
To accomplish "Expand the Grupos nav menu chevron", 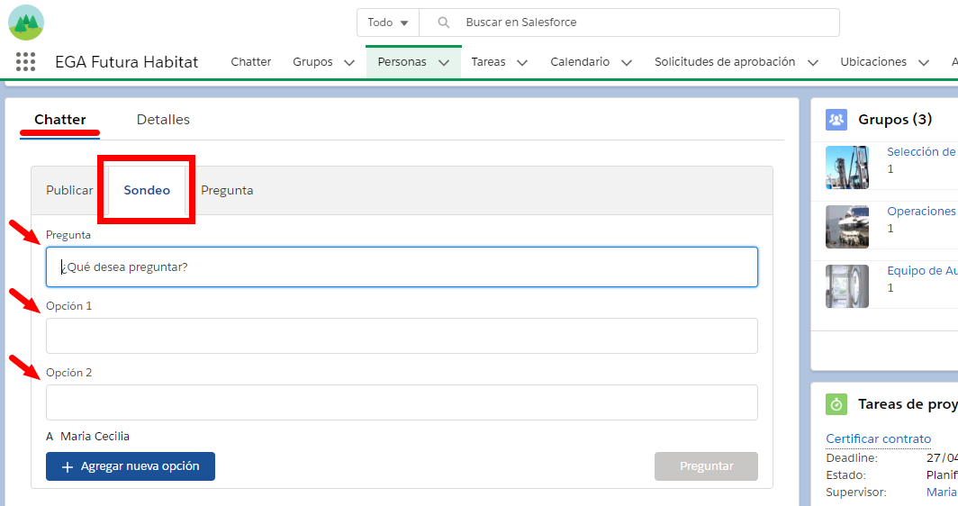I will 349,63.
